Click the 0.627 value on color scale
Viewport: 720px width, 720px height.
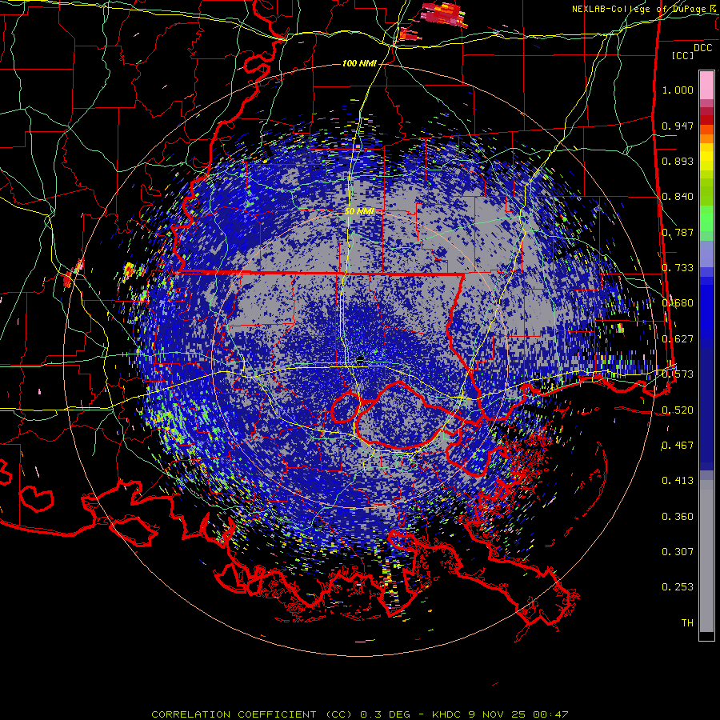678,339
